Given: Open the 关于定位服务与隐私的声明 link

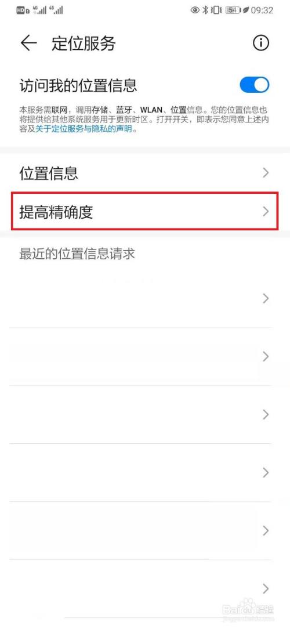Looking at the screenshot, I should tap(84, 129).
